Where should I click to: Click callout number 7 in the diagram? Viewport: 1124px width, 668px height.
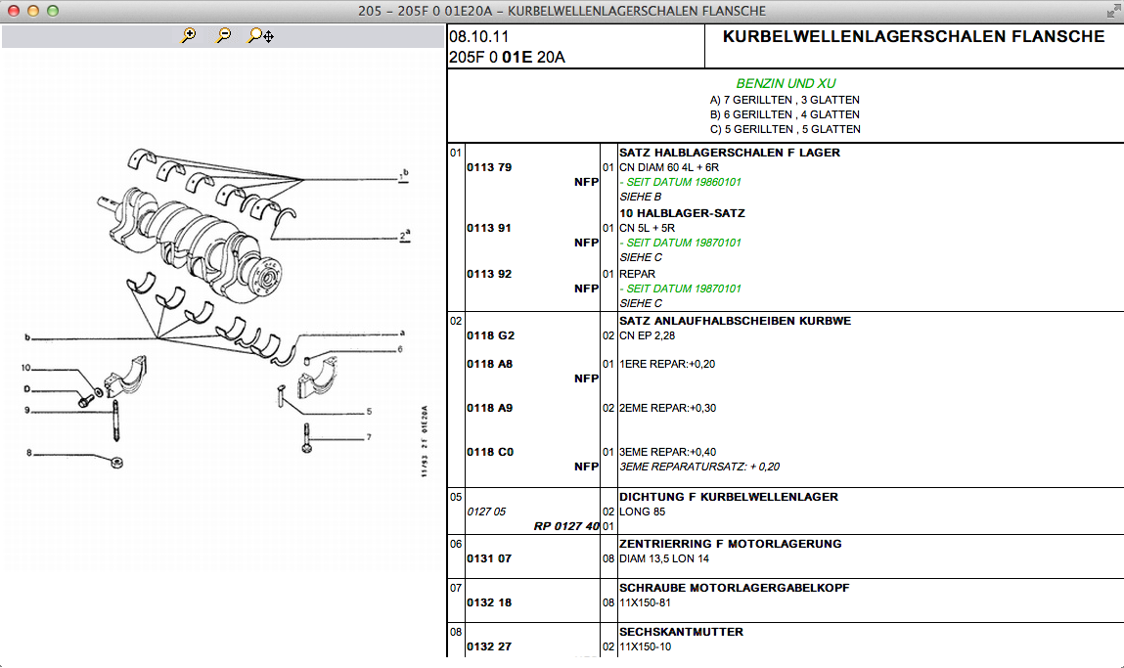[x=369, y=436]
